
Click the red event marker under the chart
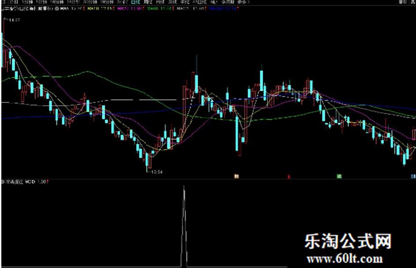point(289,176)
